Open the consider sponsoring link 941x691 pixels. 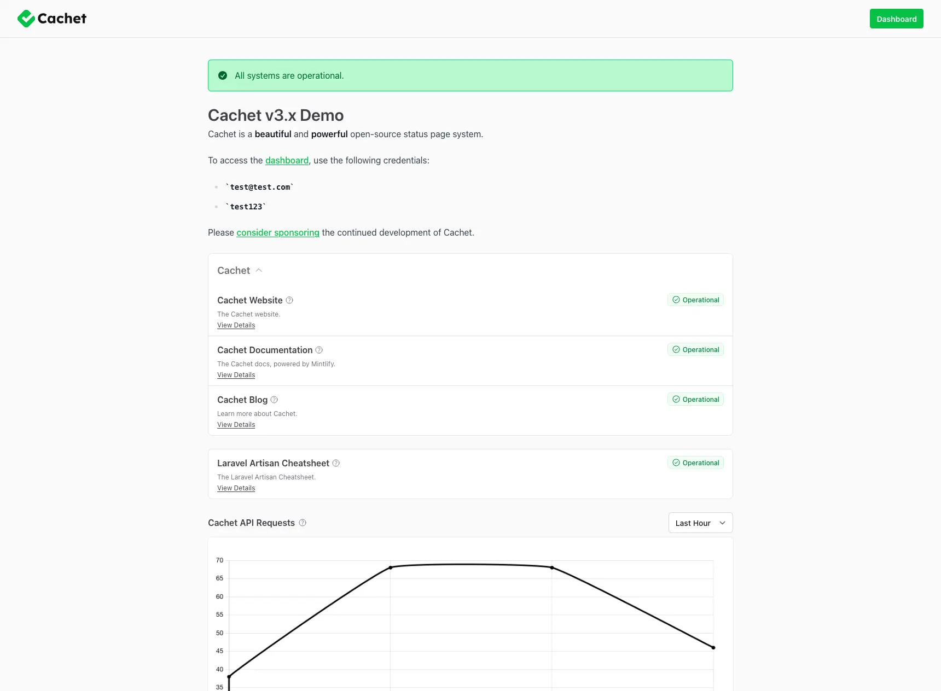[x=277, y=232]
